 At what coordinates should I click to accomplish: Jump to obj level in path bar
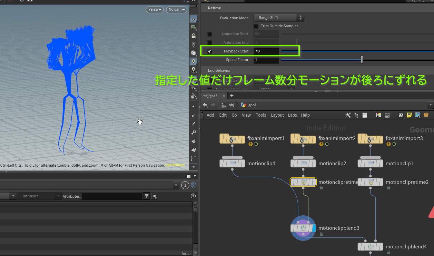tap(228, 105)
